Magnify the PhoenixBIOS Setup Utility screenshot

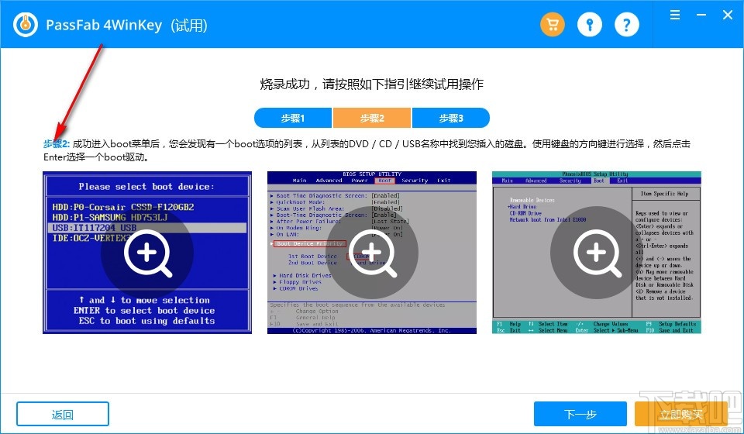pos(597,253)
